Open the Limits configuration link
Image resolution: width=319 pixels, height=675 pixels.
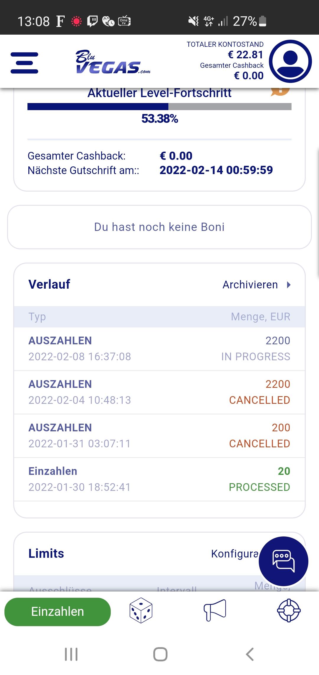(x=235, y=554)
